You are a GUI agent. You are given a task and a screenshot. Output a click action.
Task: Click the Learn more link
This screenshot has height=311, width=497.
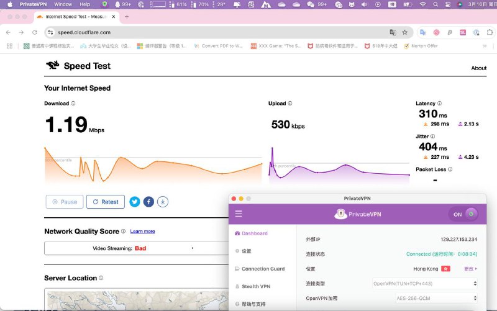click(x=142, y=232)
